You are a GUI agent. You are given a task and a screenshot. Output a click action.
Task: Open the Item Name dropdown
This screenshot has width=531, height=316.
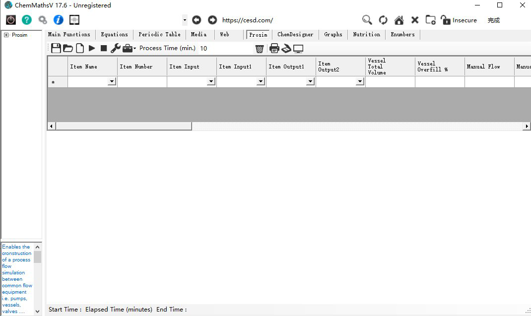(x=112, y=82)
